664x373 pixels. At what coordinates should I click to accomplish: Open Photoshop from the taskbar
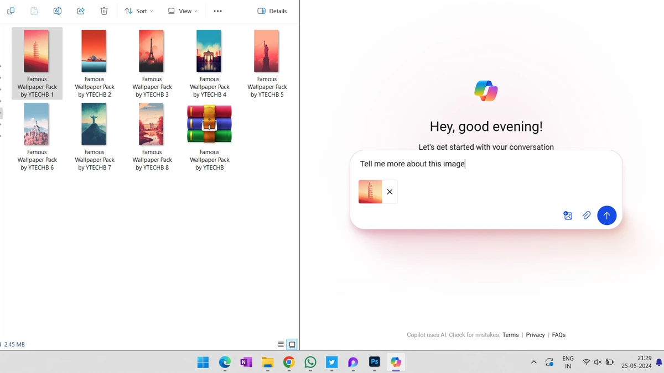(375, 363)
